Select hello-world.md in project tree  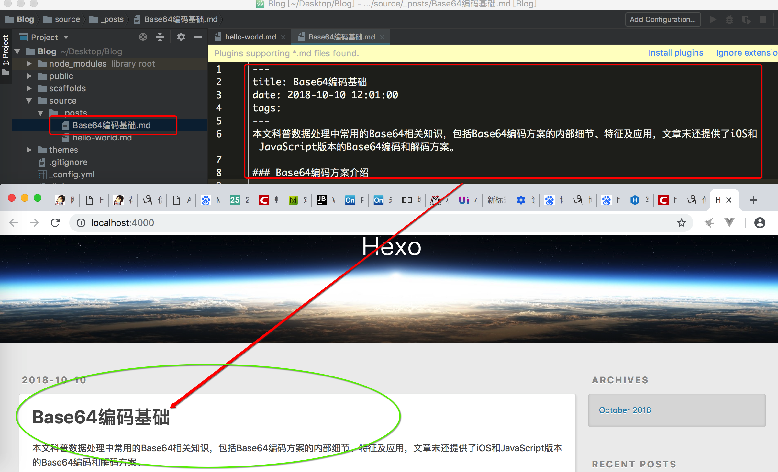click(x=102, y=138)
